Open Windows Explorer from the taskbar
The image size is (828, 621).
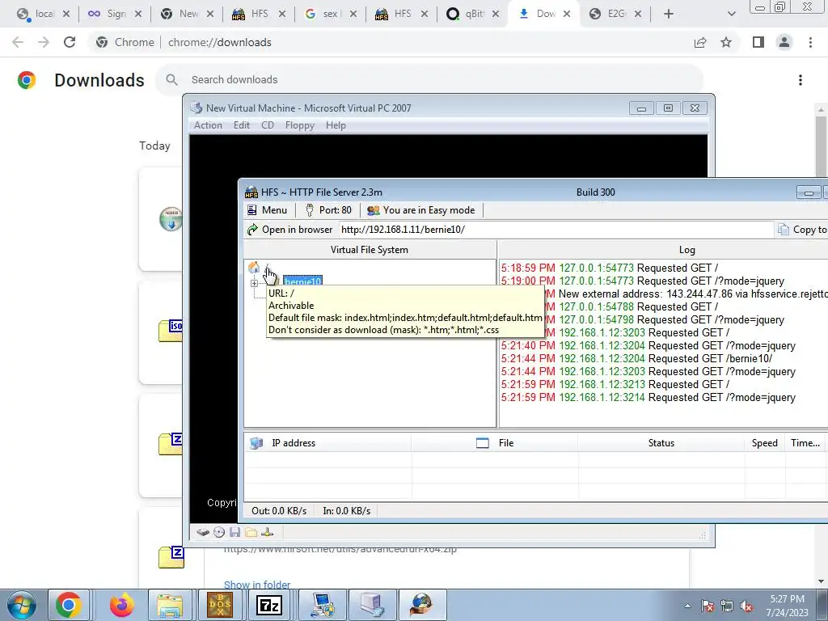tap(170, 605)
